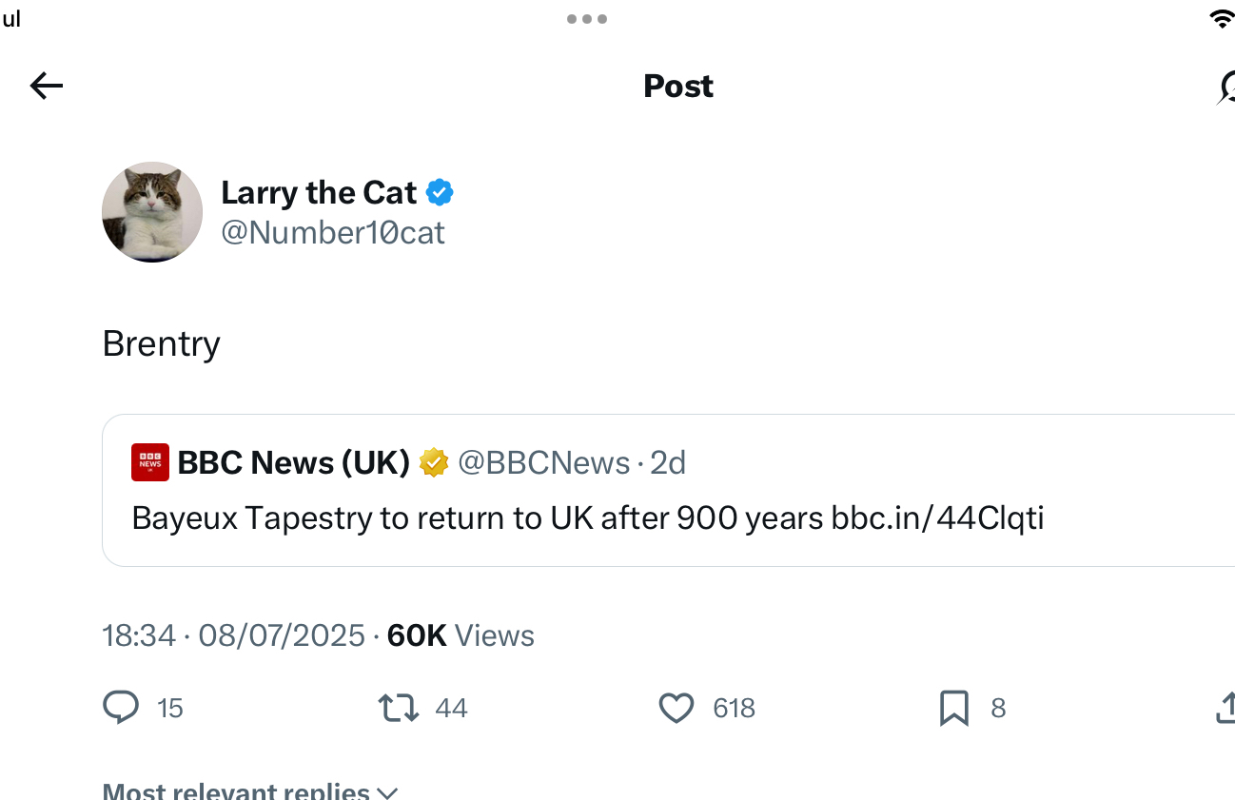Open Larry the Cat profile picture
The image size is (1235, 800).
pos(152,212)
